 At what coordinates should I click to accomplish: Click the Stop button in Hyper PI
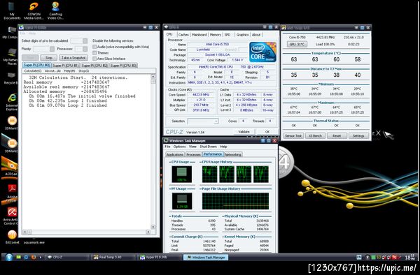tap(49, 58)
